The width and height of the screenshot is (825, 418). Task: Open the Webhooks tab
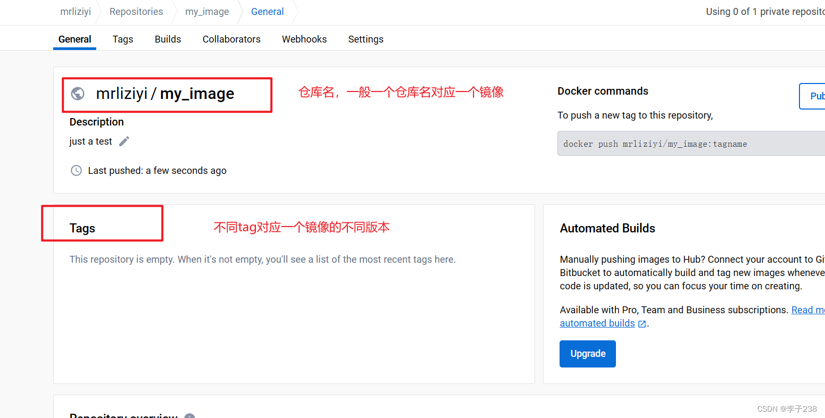pos(304,39)
